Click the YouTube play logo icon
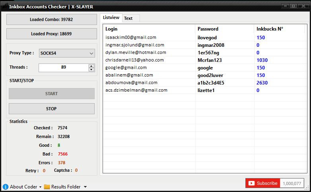311x192 pixels. (251, 183)
